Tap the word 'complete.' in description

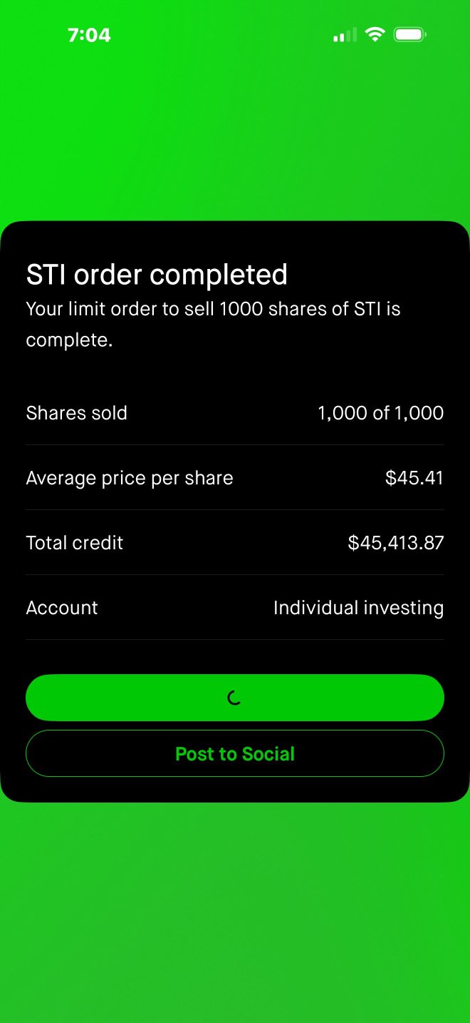(x=70, y=340)
